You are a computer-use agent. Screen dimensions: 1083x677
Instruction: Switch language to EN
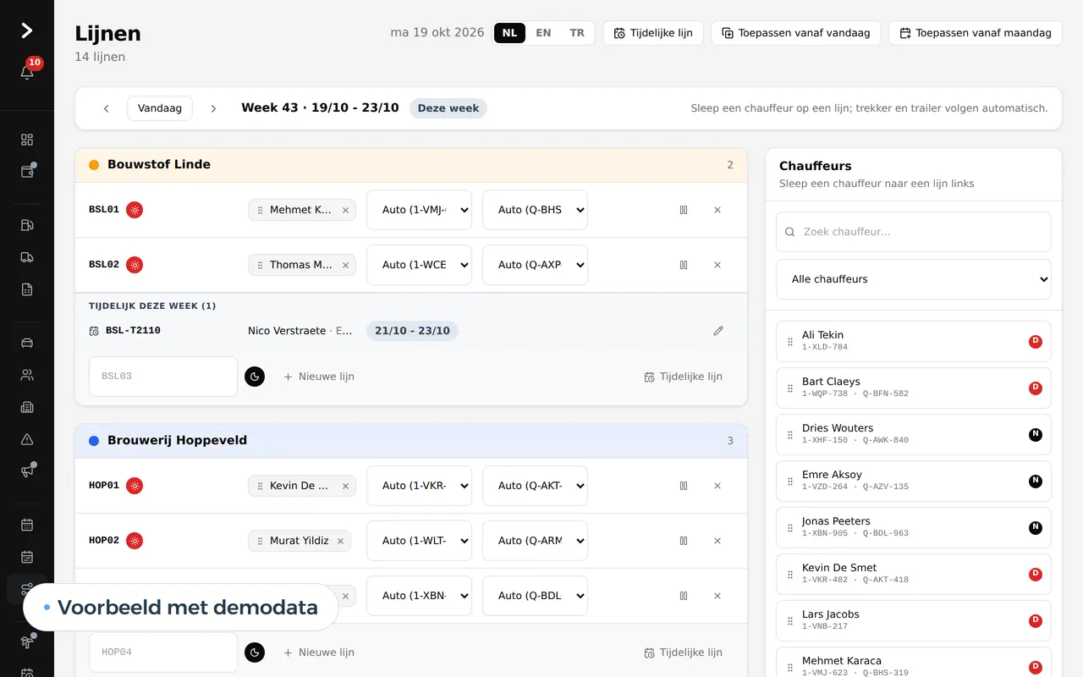(x=543, y=33)
